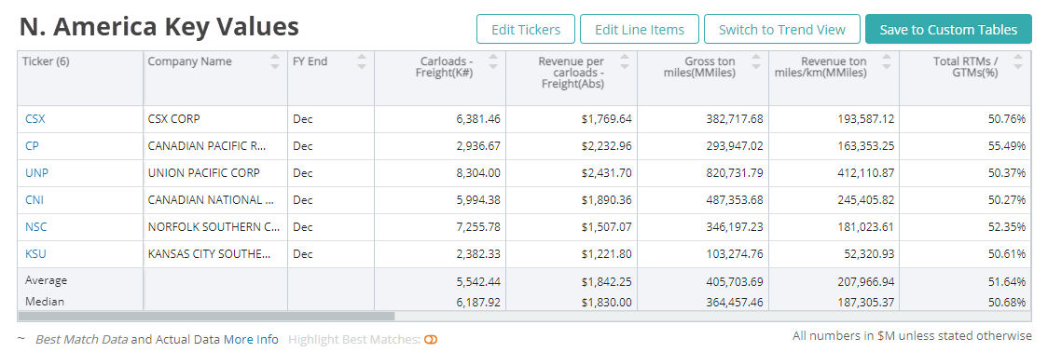The image size is (1048, 352).
Task: Click the 8,304.00 carloads value
Action: (x=478, y=172)
